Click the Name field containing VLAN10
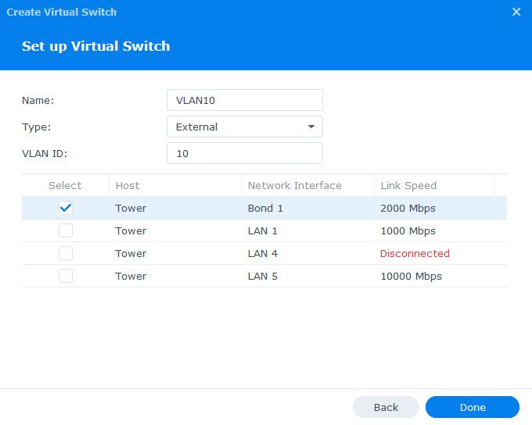 pyautogui.click(x=244, y=100)
